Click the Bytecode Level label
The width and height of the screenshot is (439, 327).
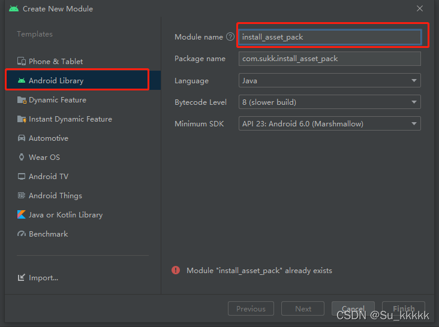pyautogui.click(x=200, y=102)
